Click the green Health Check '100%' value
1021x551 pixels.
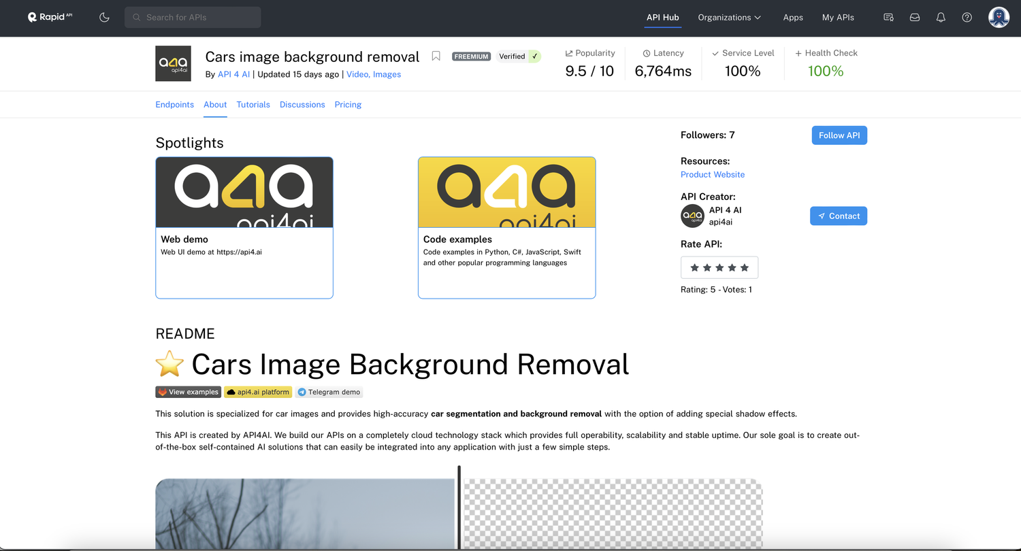(x=826, y=71)
